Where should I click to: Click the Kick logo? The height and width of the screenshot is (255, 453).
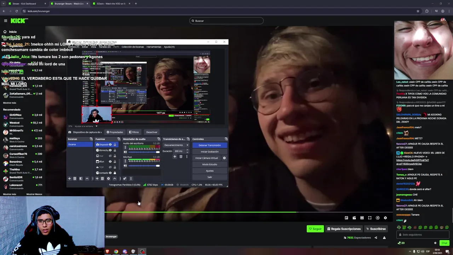tap(19, 21)
